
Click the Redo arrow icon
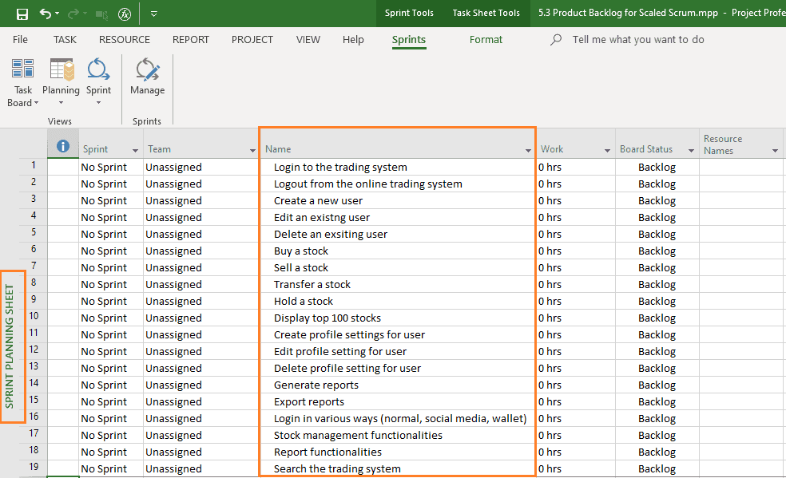73,14
